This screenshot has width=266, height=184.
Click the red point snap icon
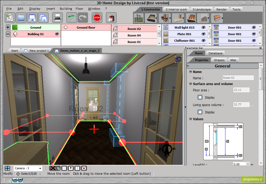click(71, 168)
